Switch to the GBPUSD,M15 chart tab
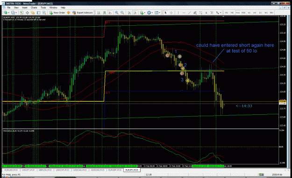 coord(45,170)
